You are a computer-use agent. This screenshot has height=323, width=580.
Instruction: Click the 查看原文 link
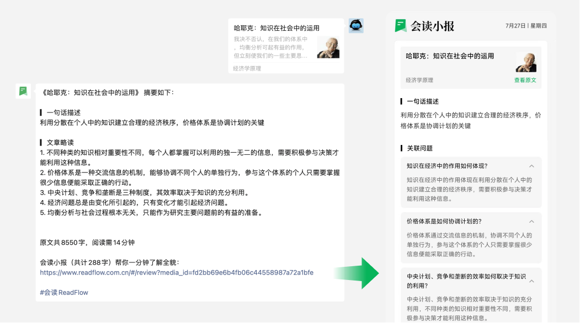tap(525, 80)
